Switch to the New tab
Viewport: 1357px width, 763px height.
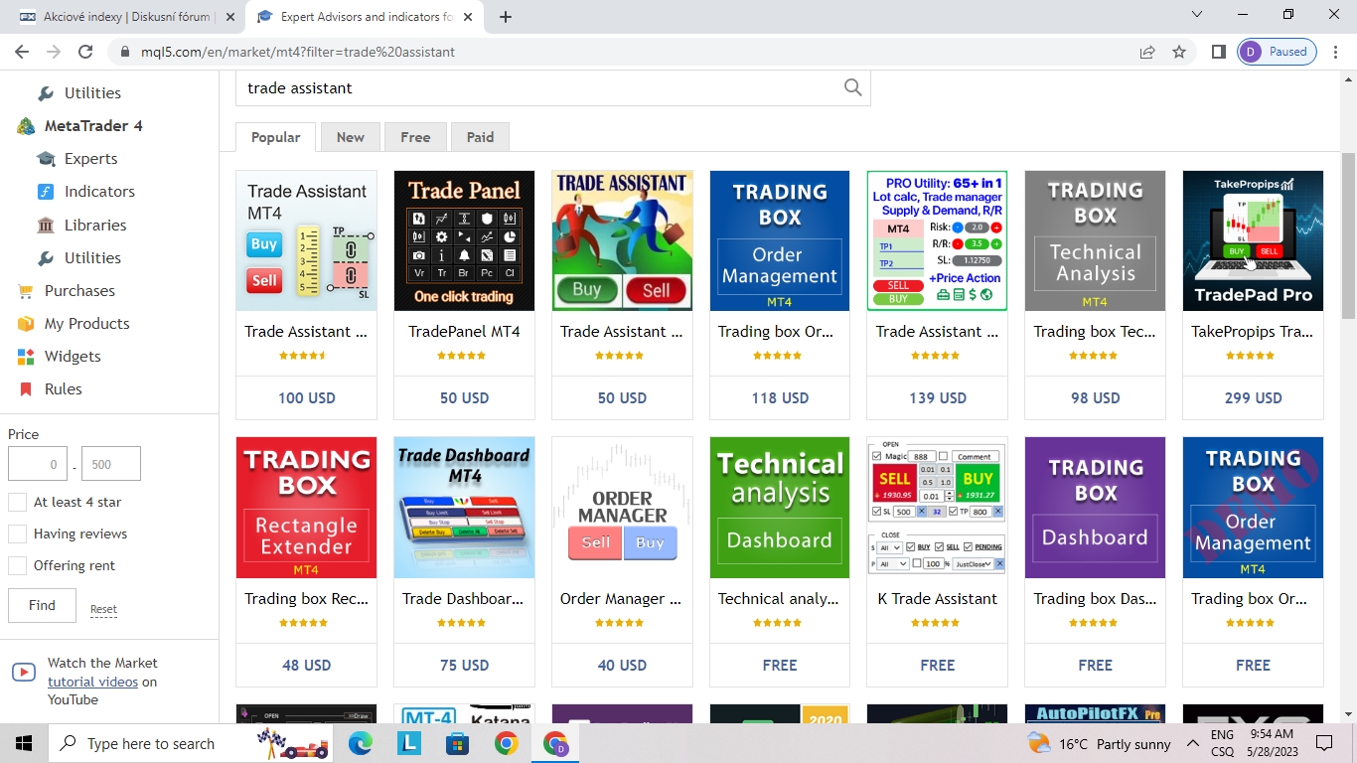pyautogui.click(x=350, y=137)
